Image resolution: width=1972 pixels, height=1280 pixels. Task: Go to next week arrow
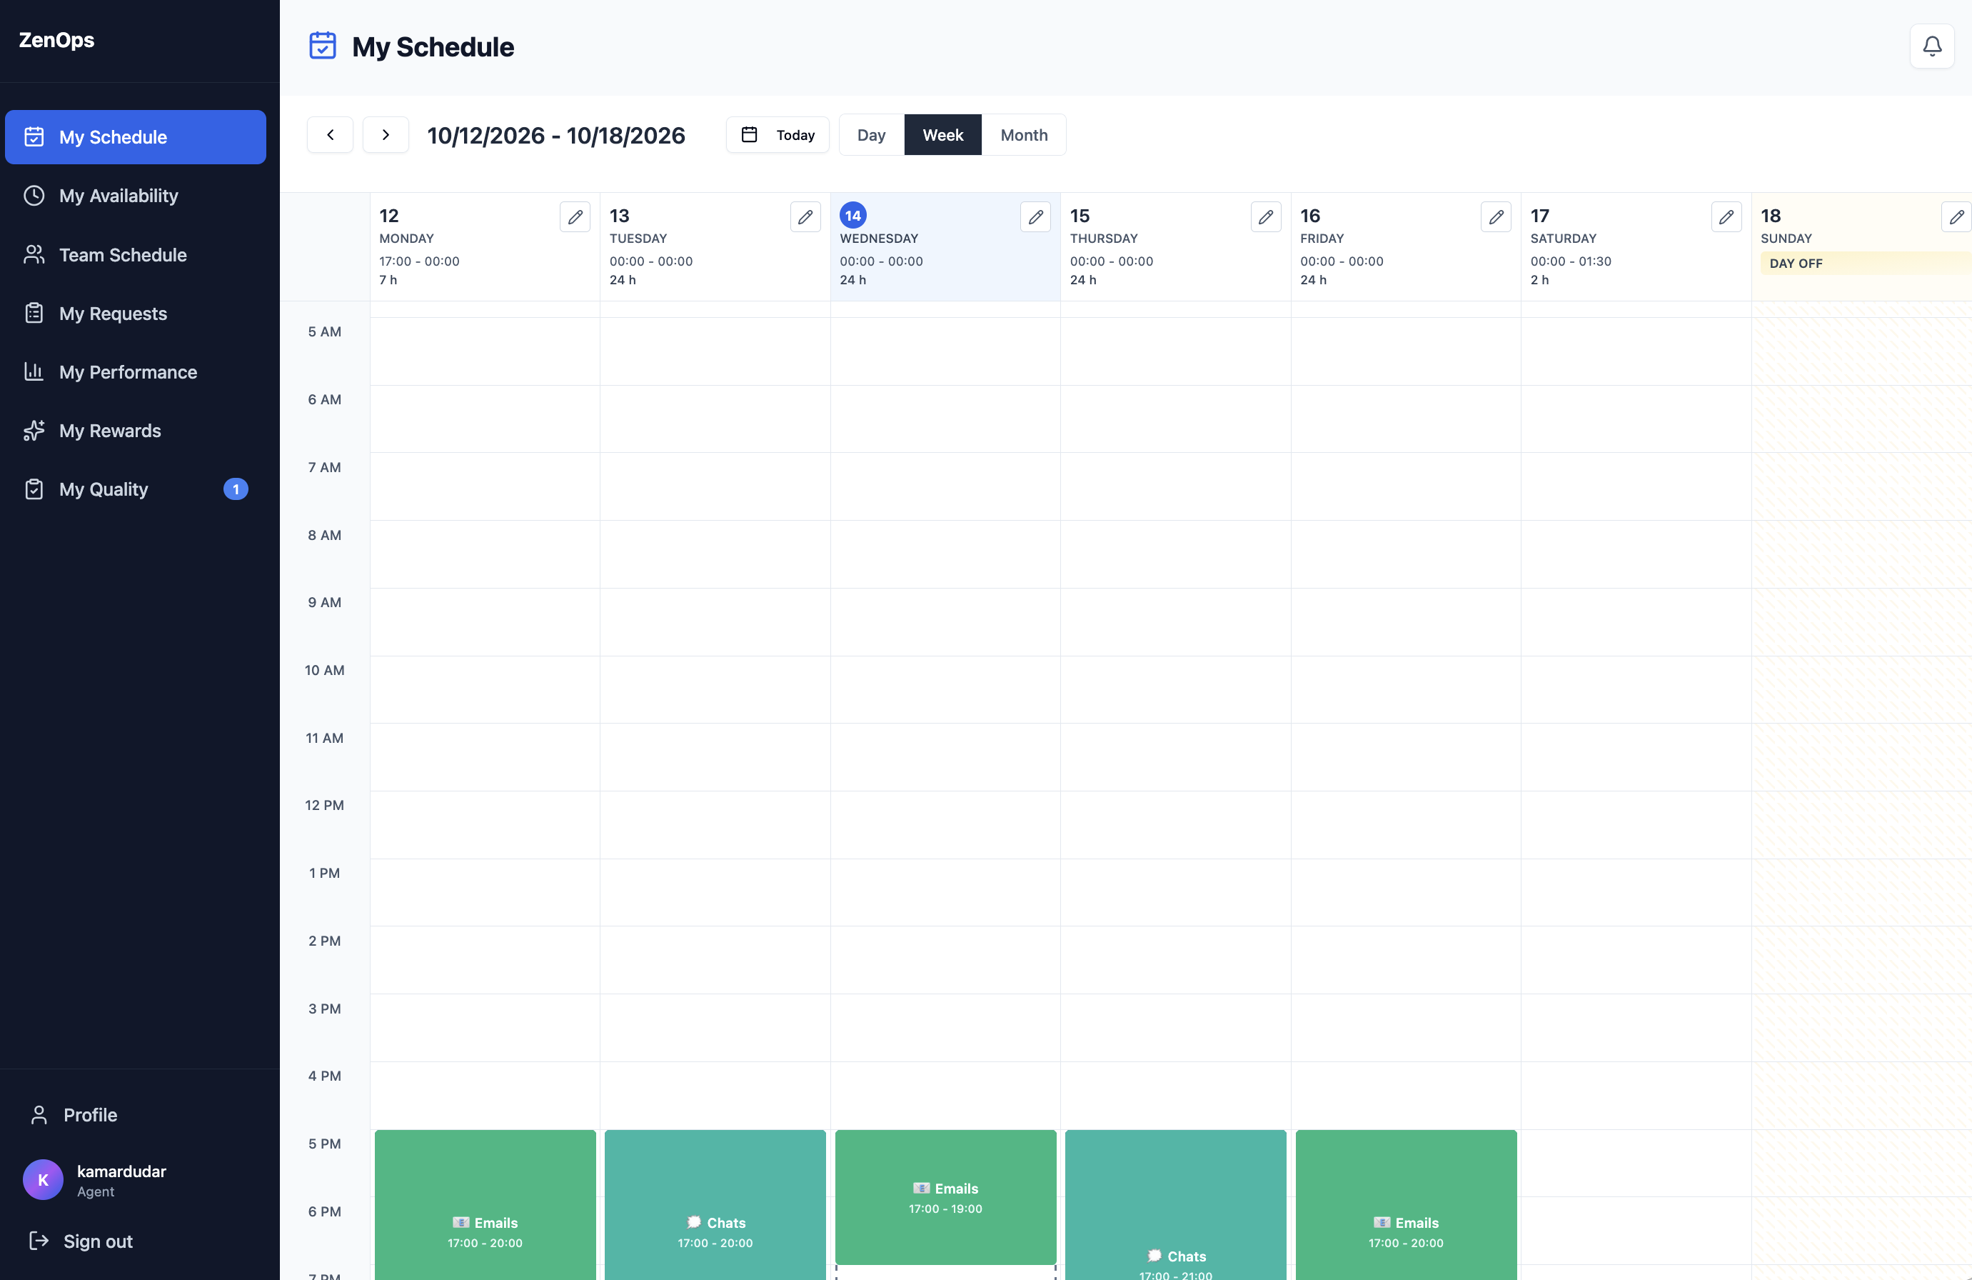[386, 134]
